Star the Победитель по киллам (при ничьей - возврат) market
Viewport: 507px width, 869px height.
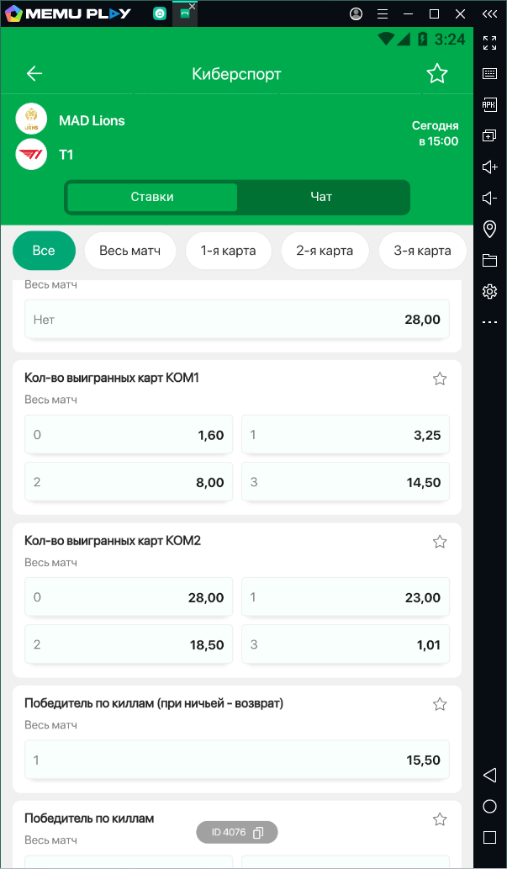click(439, 704)
